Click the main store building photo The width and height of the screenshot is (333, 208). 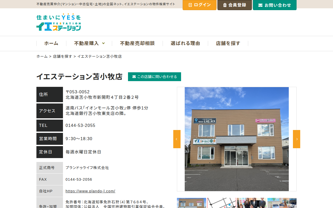237,139
